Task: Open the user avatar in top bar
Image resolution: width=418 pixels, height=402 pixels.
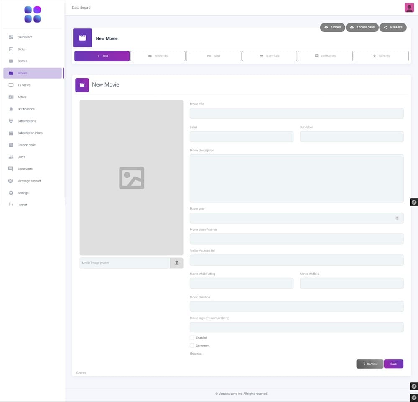Action: (409, 8)
